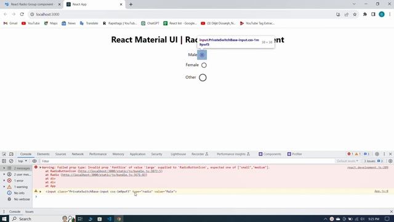Select the Male radio button
Image resolution: width=394 pixels, height=222 pixels.
(x=202, y=55)
